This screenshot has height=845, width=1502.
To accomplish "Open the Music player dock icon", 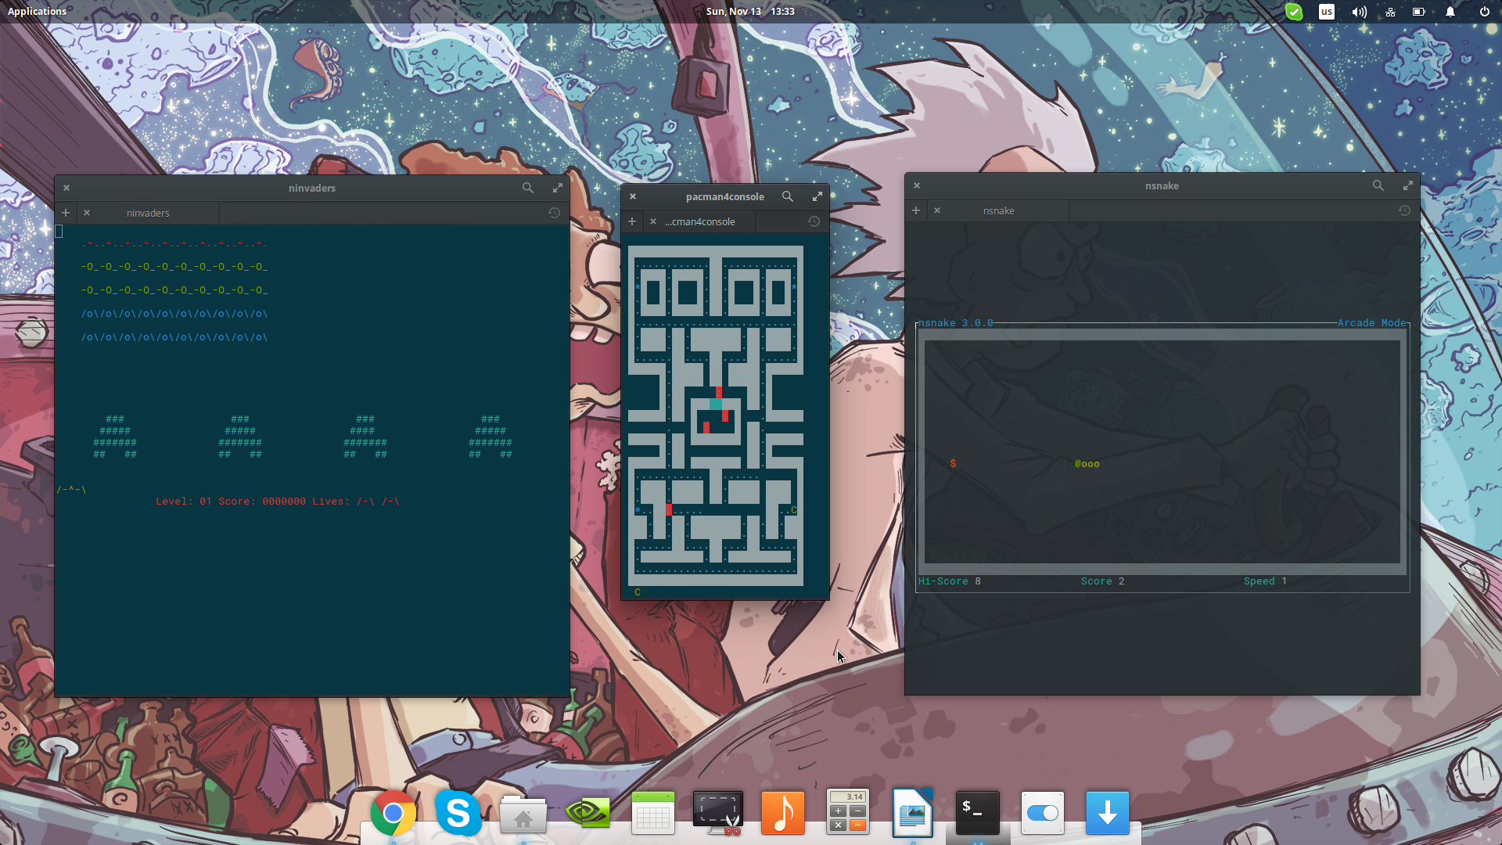I will tap(783, 814).
